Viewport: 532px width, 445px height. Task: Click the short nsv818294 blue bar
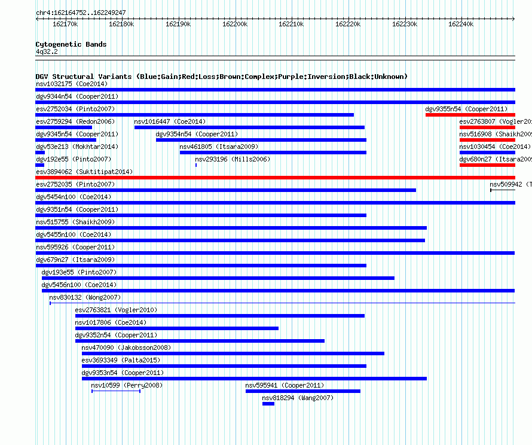[x=268, y=404]
